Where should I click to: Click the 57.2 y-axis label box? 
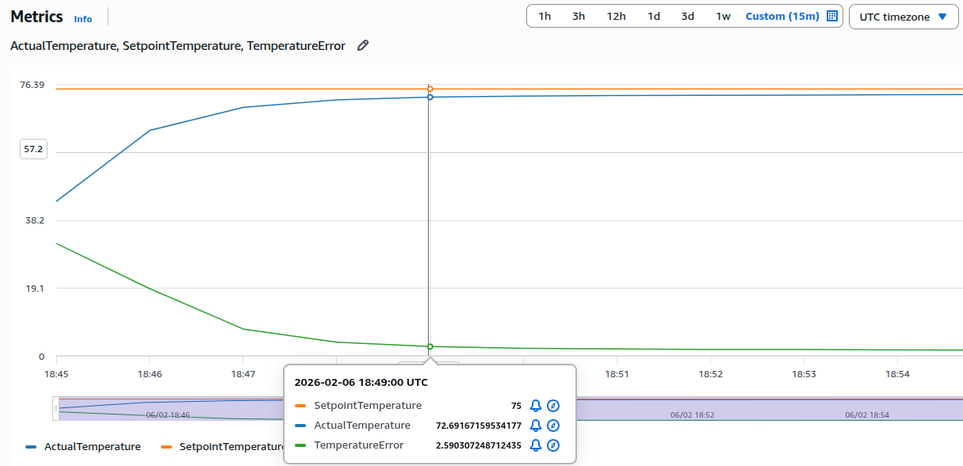click(32, 148)
